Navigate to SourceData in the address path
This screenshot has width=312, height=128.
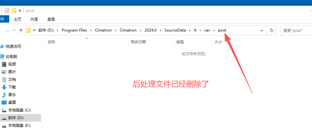[175, 31]
